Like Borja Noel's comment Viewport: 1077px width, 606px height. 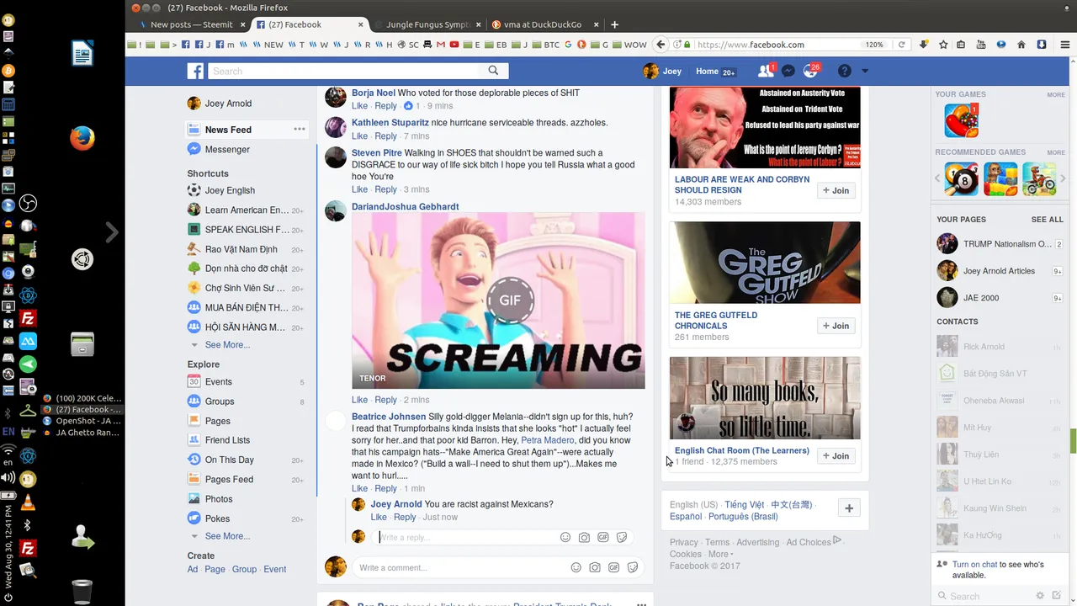359,106
